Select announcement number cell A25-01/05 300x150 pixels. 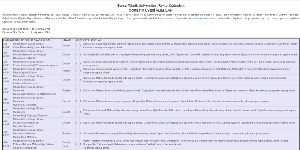point(8,80)
